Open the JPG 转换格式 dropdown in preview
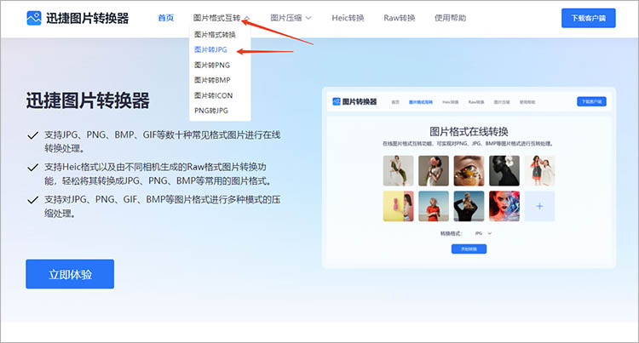 pyautogui.click(x=483, y=232)
